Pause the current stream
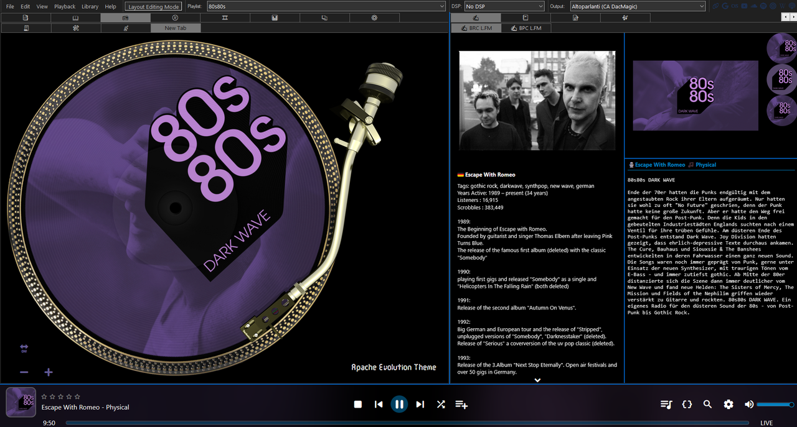This screenshot has width=797, height=427. pos(399,404)
